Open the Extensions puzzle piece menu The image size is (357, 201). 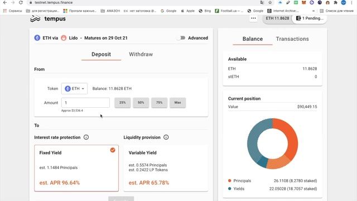[x=335, y=2]
